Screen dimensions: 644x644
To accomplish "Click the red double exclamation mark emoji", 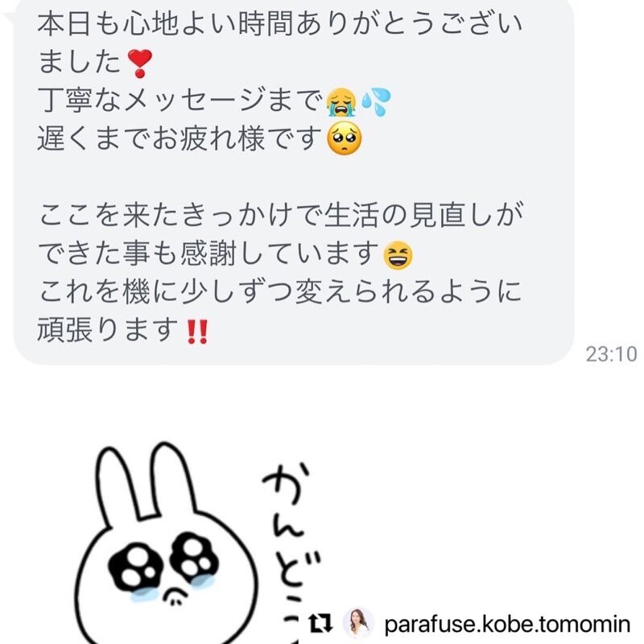I will (197, 332).
